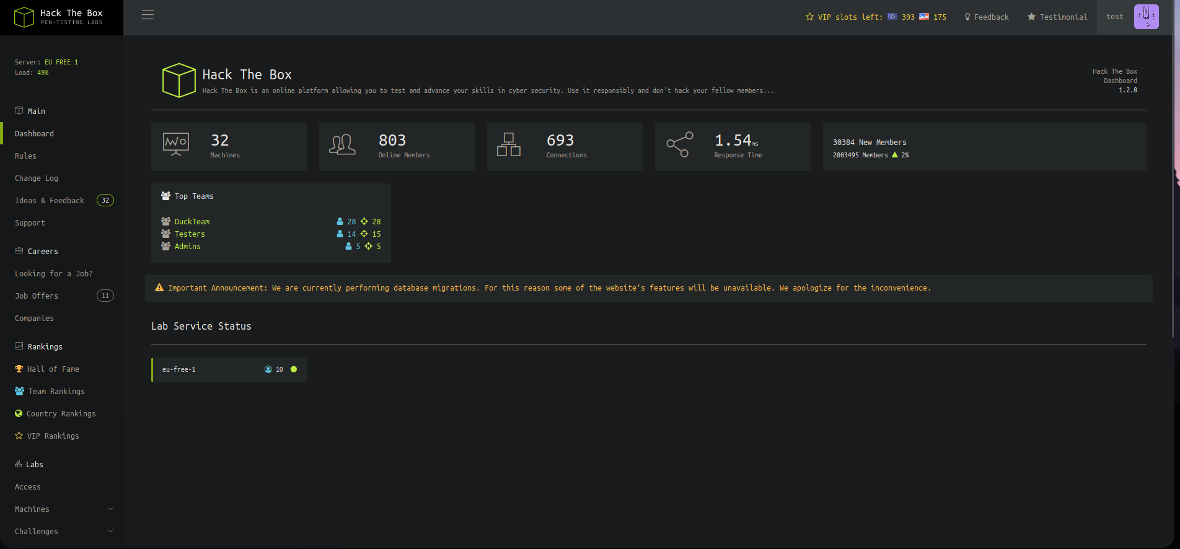1180x549 pixels.
Task: Click the DuckTeam members count icon
Action: pyautogui.click(x=340, y=221)
